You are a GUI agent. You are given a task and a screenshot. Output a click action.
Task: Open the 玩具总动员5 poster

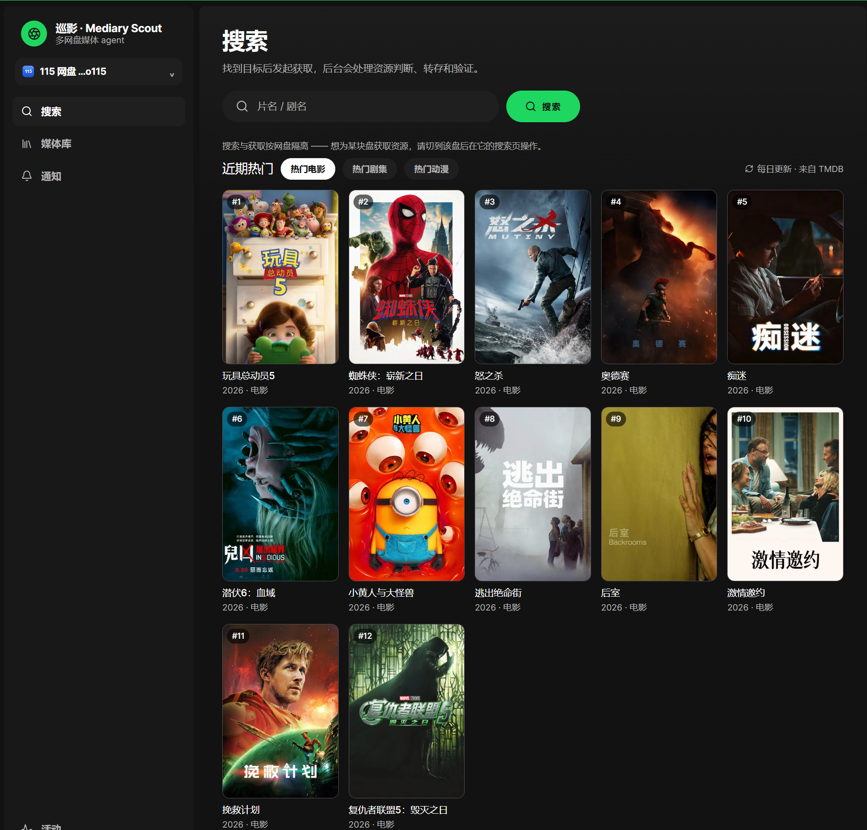(280, 277)
